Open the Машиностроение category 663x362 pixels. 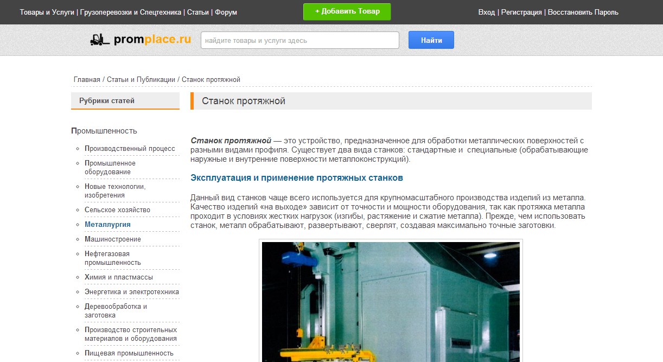(113, 239)
